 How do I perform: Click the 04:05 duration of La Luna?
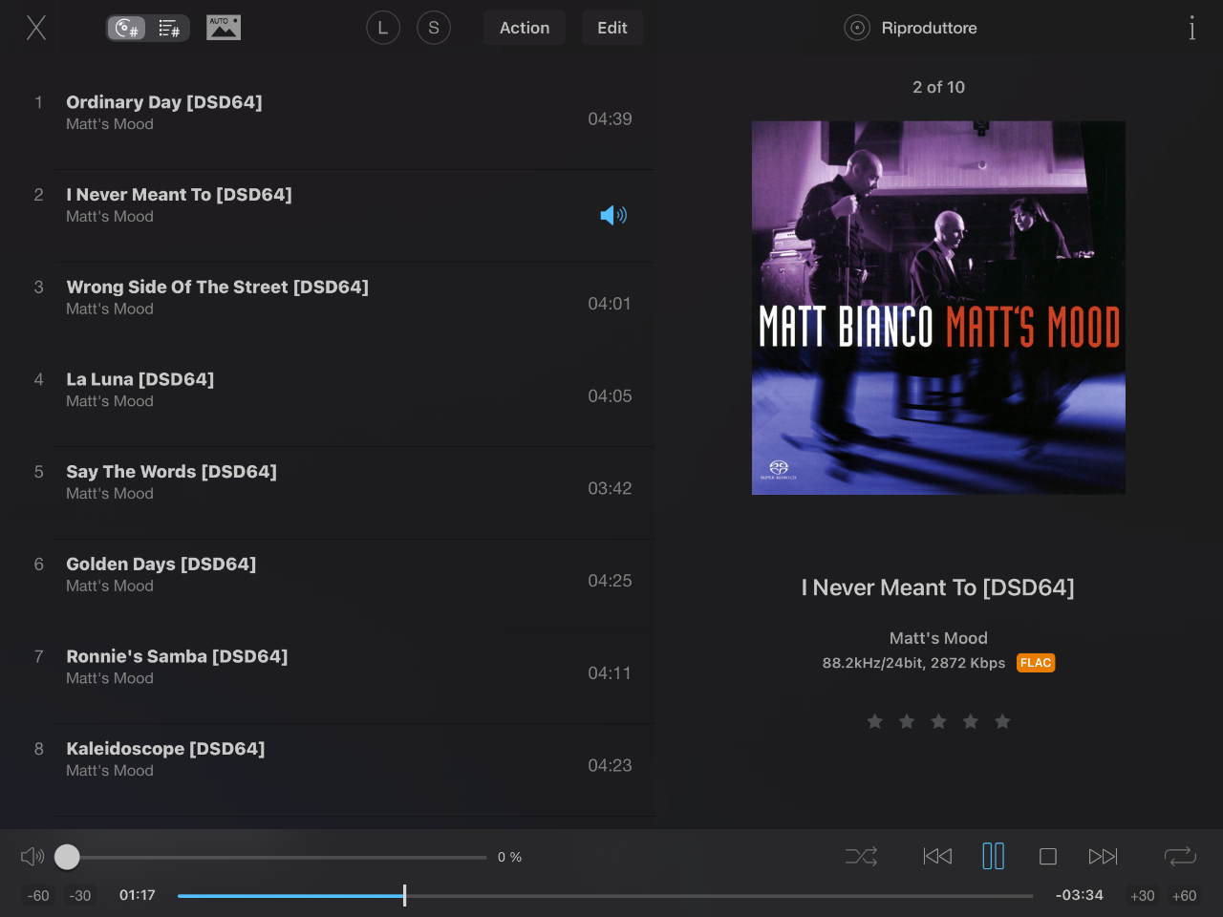coord(610,396)
